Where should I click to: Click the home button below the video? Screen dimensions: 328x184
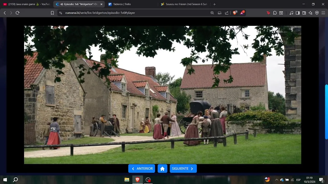(x=162, y=169)
